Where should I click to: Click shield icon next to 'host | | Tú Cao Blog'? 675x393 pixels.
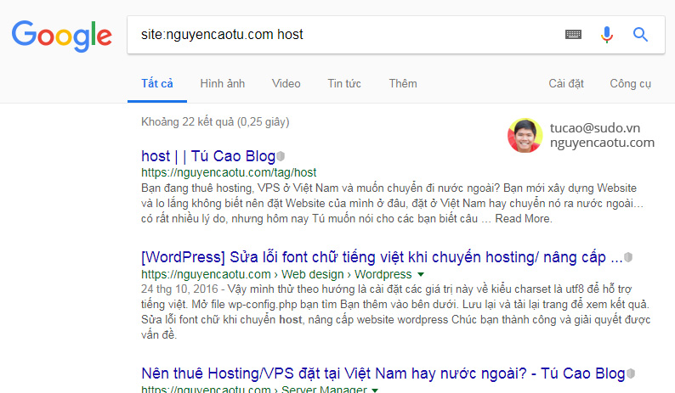(281, 156)
